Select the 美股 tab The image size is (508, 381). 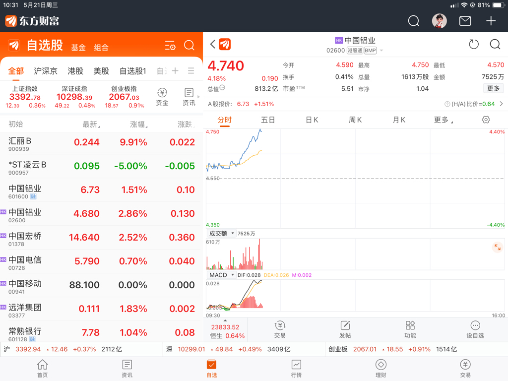coord(101,71)
